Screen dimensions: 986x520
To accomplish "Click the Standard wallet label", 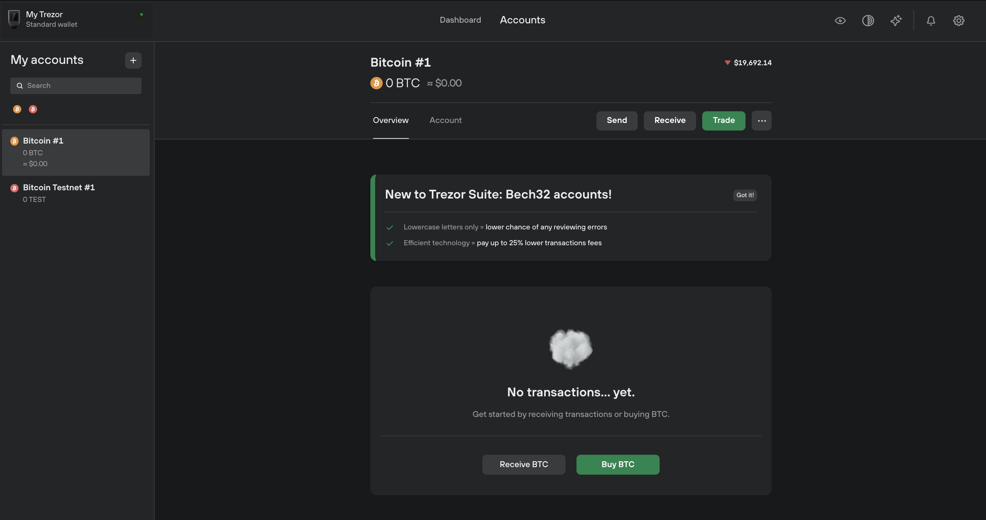I will coord(51,24).
